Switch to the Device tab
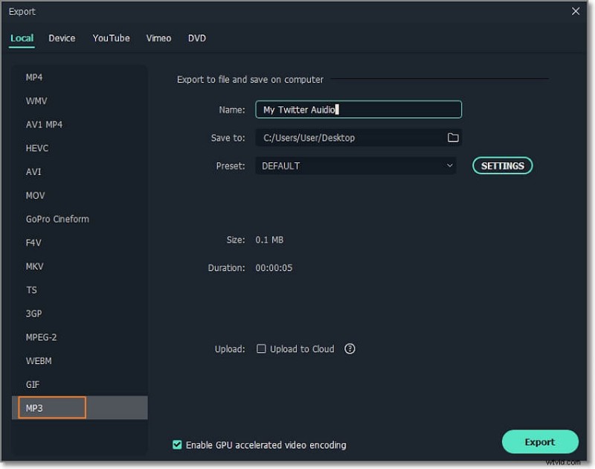The height and width of the screenshot is (469, 595). [62, 38]
